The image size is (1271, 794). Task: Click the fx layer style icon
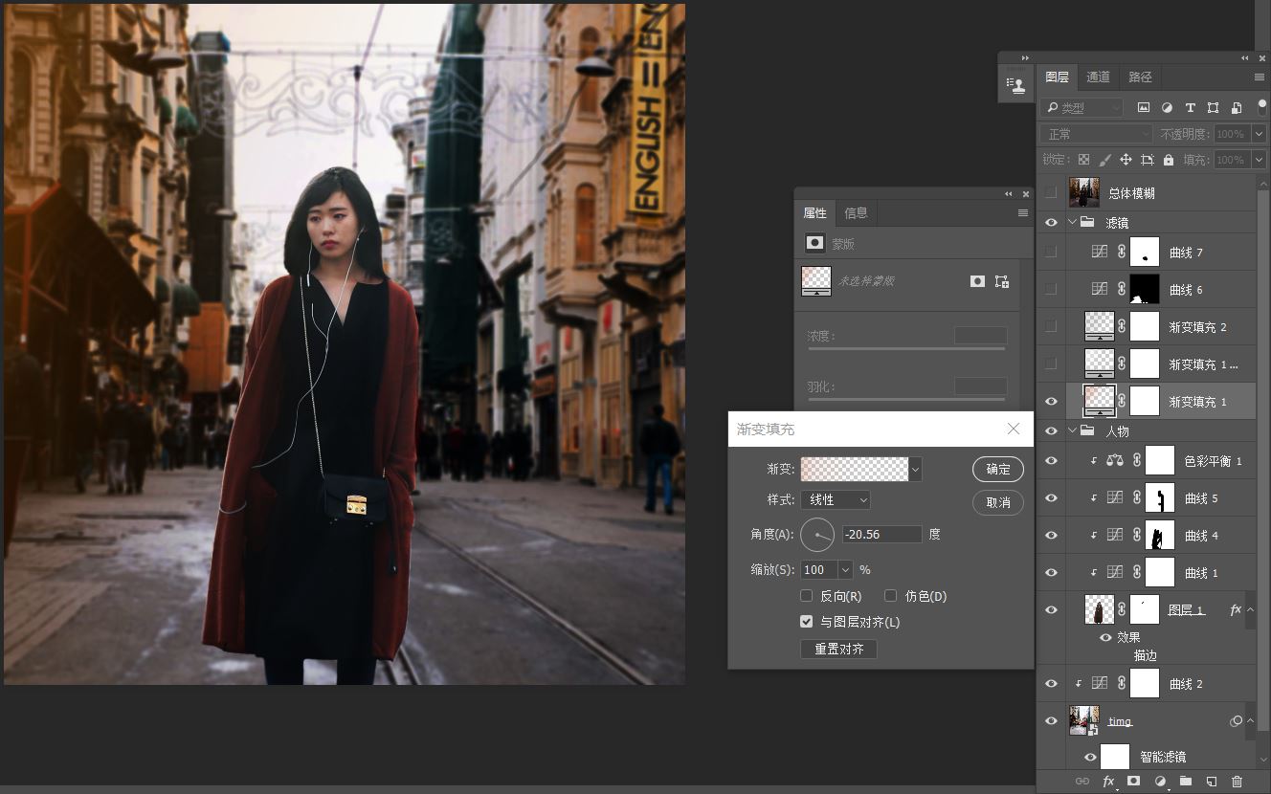click(1108, 782)
